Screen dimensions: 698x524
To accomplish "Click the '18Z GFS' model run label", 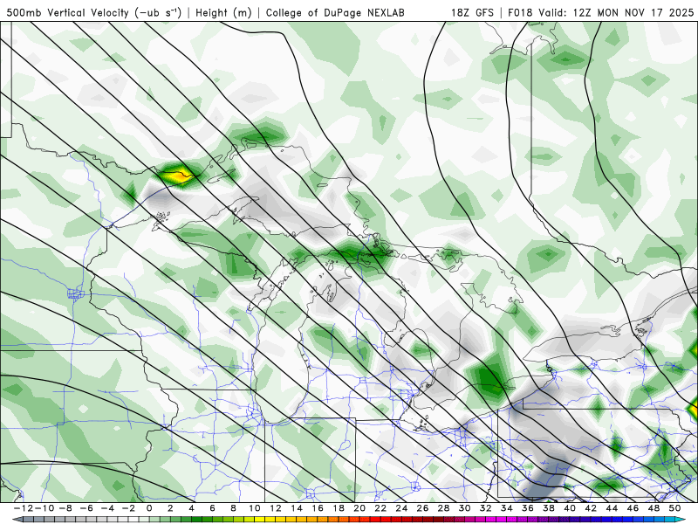I will [472, 12].
